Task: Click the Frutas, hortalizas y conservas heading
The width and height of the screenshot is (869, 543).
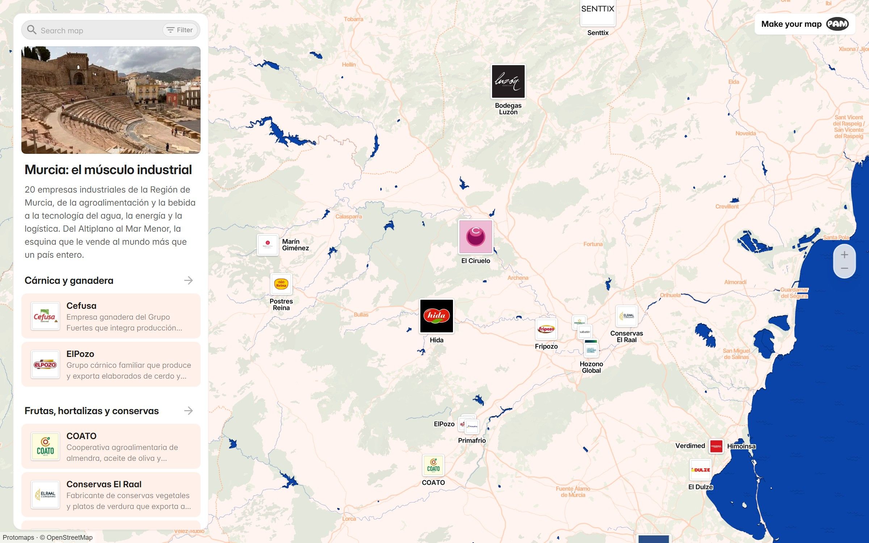Action: (x=92, y=411)
